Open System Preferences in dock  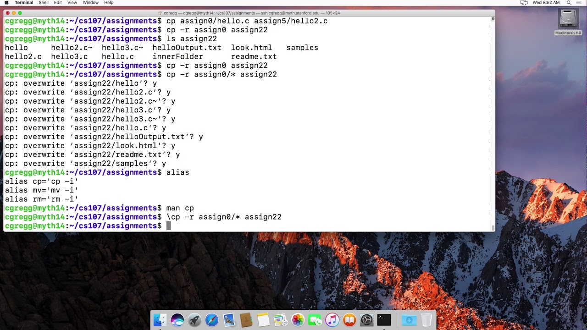coord(367,320)
